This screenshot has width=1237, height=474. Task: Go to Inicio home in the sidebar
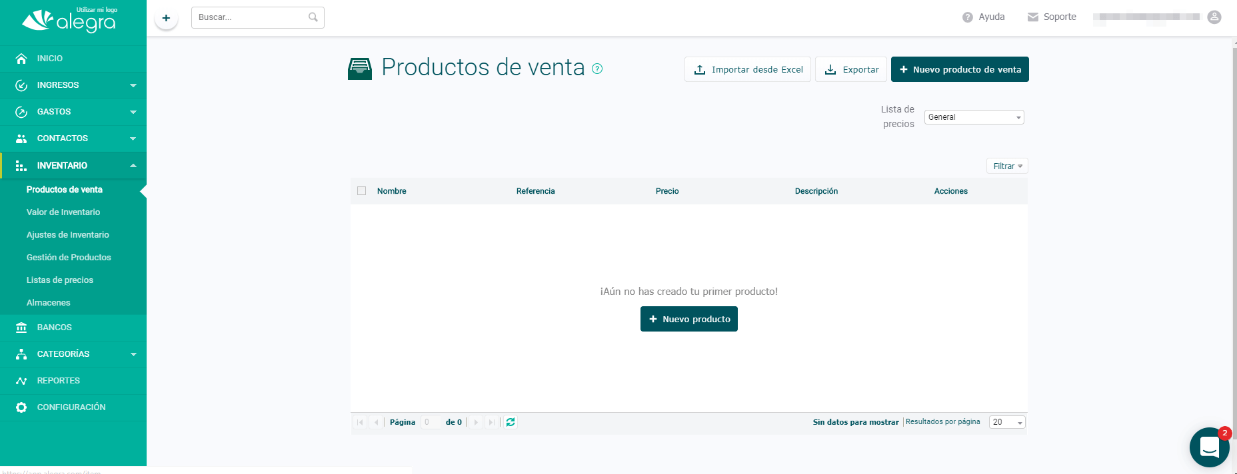(50, 59)
